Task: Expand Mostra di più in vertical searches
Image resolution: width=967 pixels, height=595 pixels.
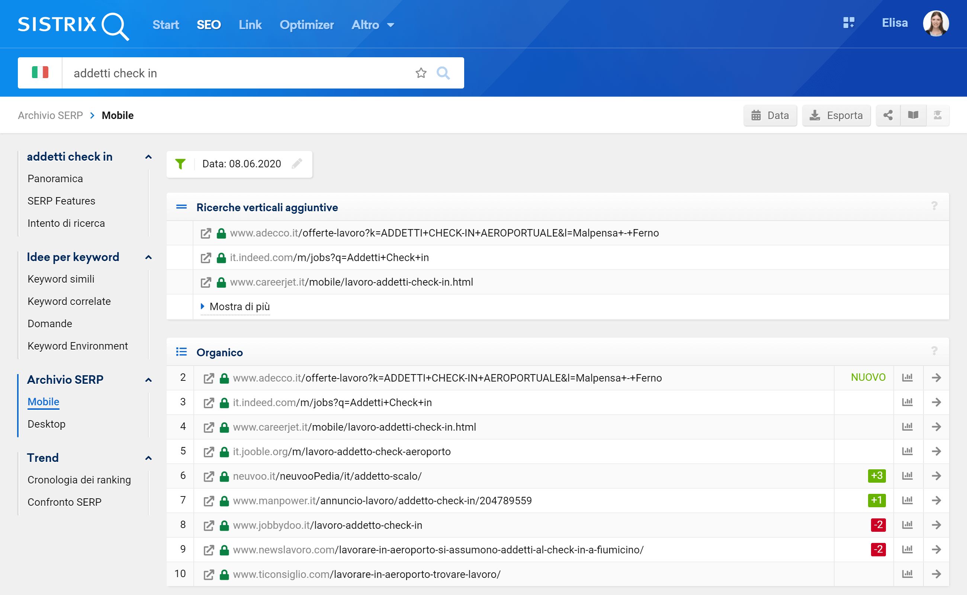Action: [x=235, y=306]
